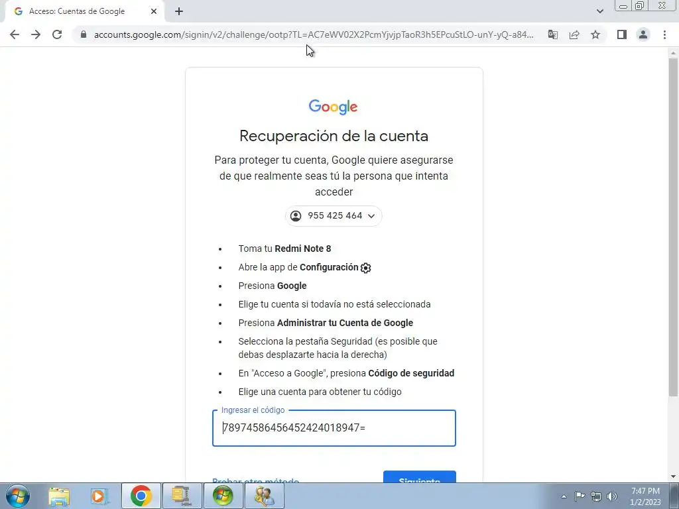Click the Selecciona la pestaña Seguridad step

coord(338,348)
